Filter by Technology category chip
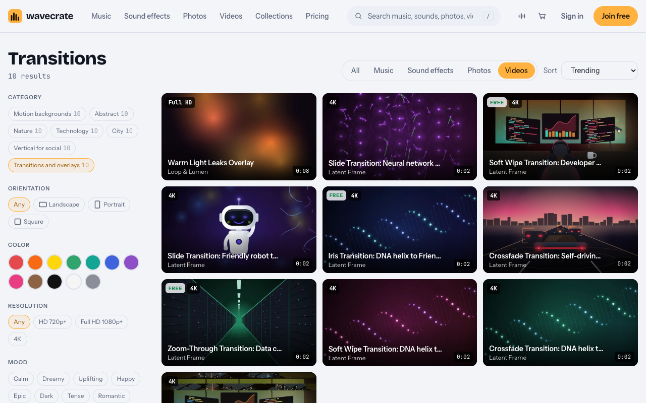This screenshot has width=646, height=403. tap(77, 131)
